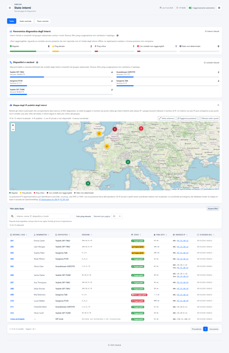
Task: Open interno 201 details
Action: point(12,241)
